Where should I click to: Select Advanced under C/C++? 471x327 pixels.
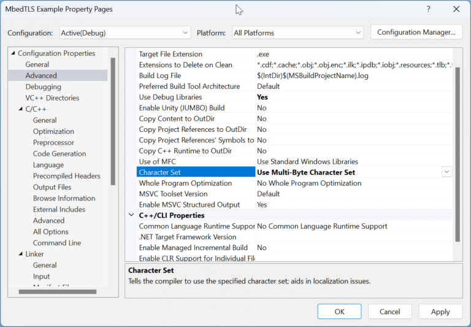tap(48, 221)
